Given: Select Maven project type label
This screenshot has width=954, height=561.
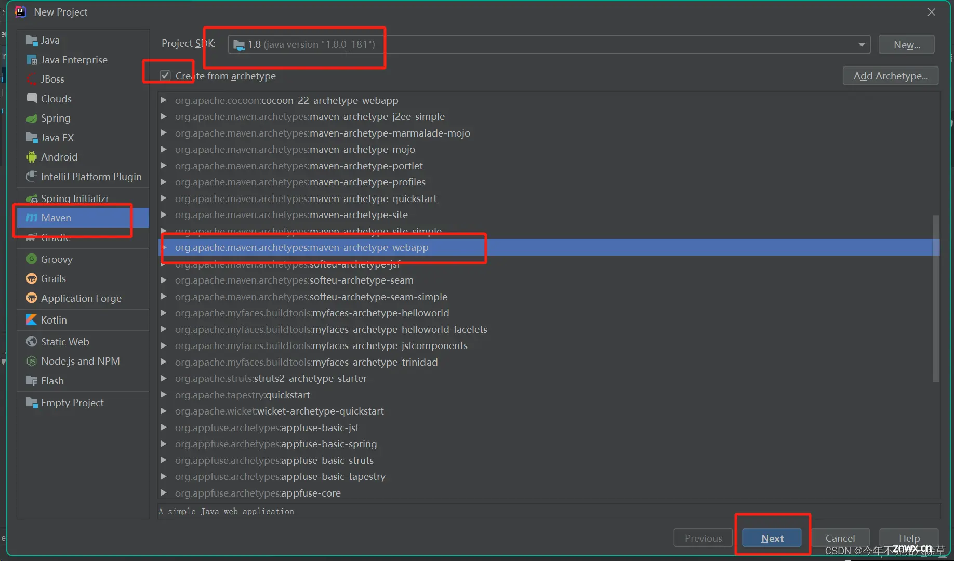Looking at the screenshot, I should pyautogui.click(x=56, y=218).
